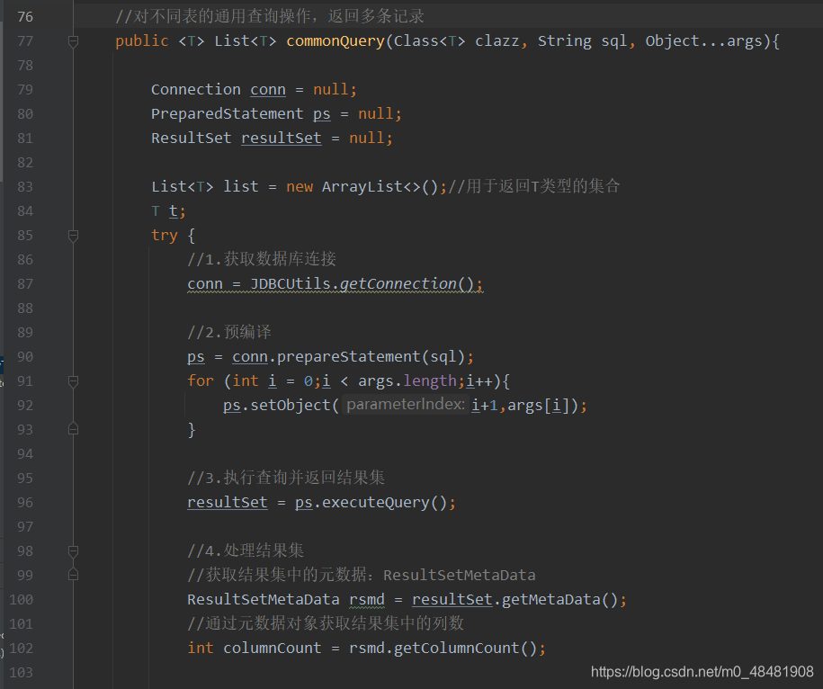Click line number 87 in gutter
The image size is (823, 689).
coord(25,284)
